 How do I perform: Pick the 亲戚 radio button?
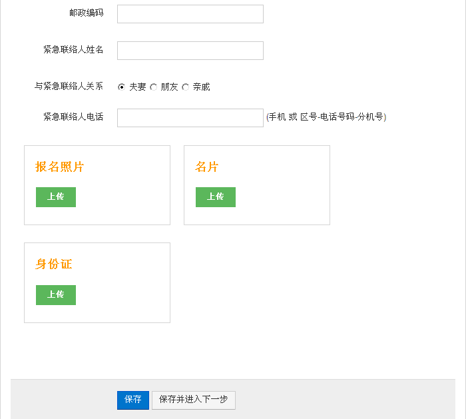point(186,87)
